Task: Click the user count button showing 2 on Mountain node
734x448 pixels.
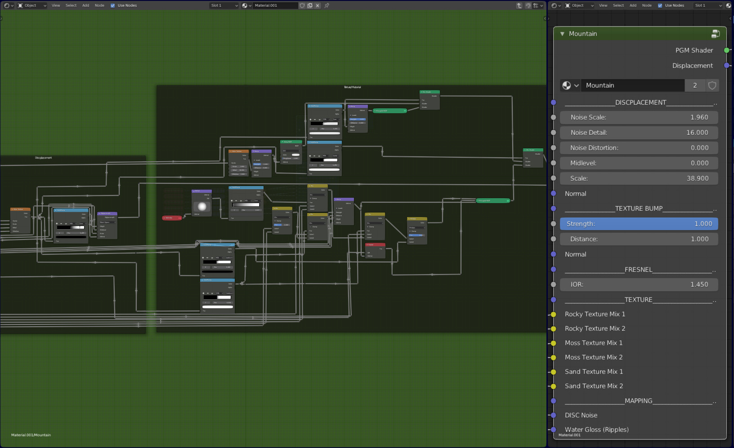Action: pyautogui.click(x=695, y=85)
